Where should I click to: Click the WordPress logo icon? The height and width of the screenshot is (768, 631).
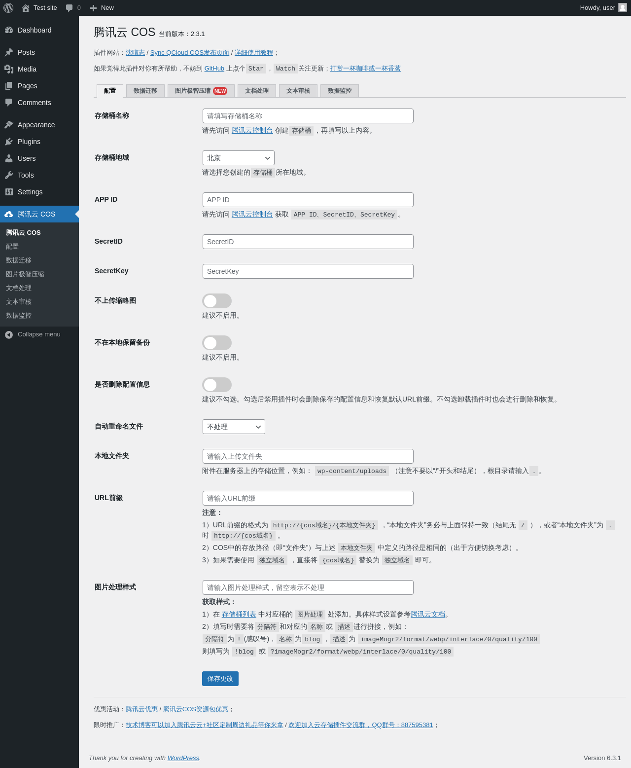tap(8, 8)
